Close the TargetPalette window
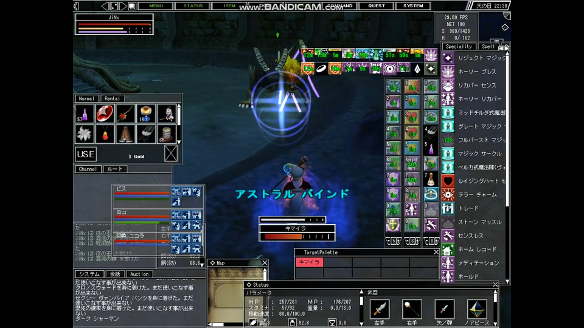The width and height of the screenshot is (584, 328). point(436,252)
